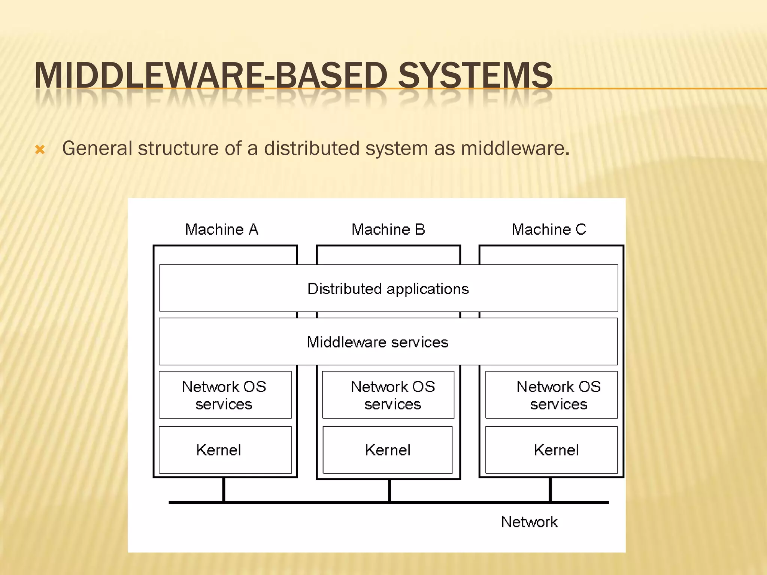Click the Network label below diagram
767x575 pixels.
(529, 522)
